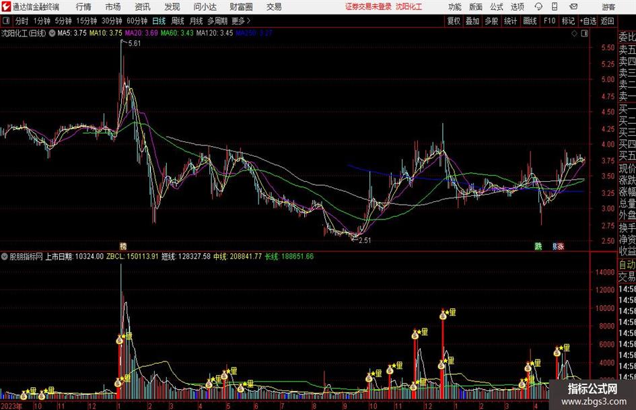Switch to the 15分钟 period
636x410 pixels.
86,21
